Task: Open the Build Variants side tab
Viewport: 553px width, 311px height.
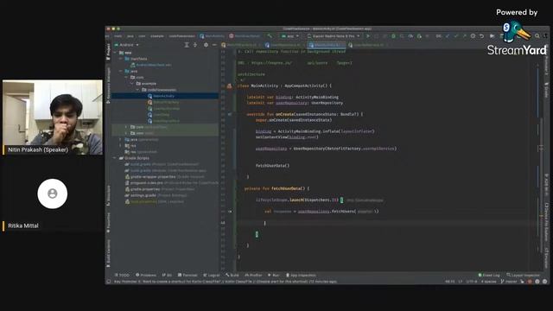Action: [x=108, y=253]
